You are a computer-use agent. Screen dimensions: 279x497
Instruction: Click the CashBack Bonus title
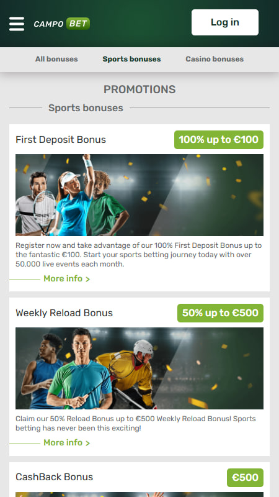(55, 477)
